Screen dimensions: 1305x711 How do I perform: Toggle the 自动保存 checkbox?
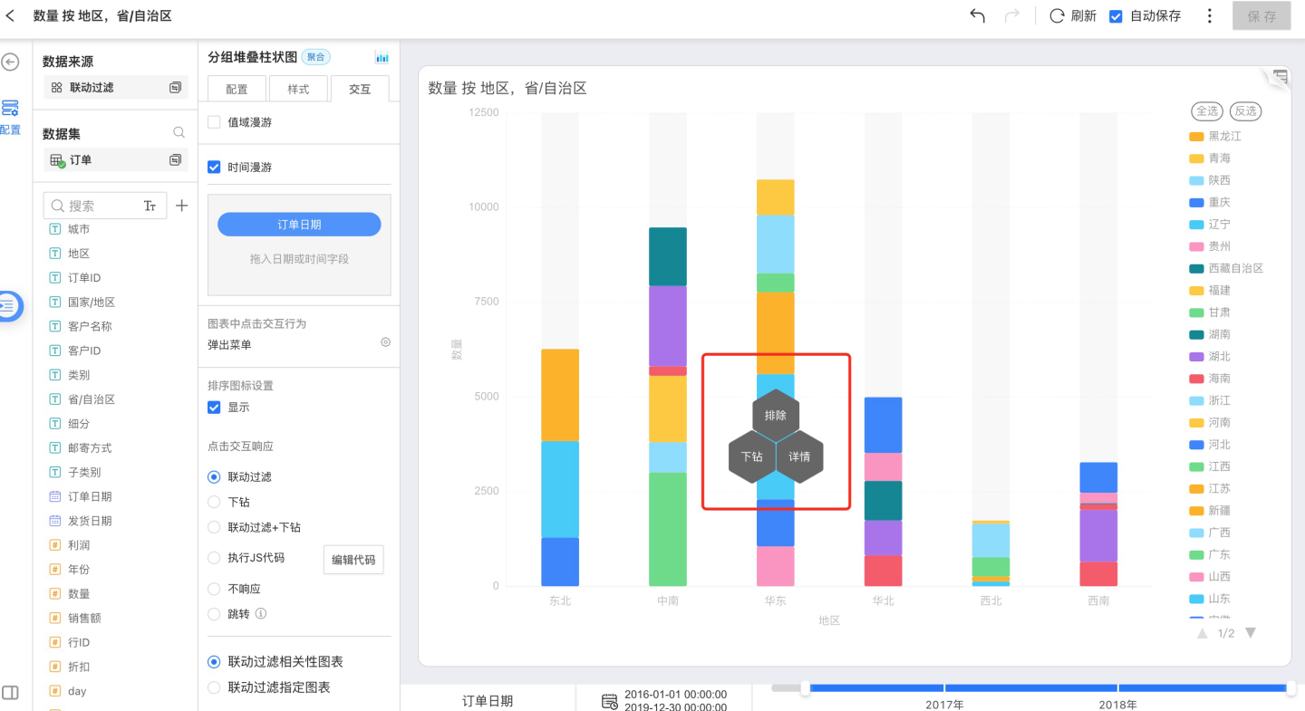(1116, 16)
